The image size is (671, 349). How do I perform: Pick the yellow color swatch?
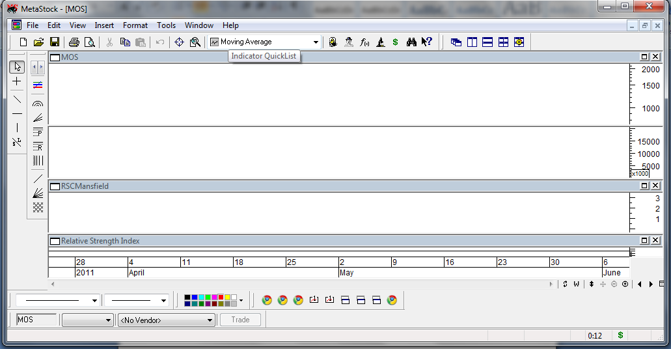click(x=228, y=297)
